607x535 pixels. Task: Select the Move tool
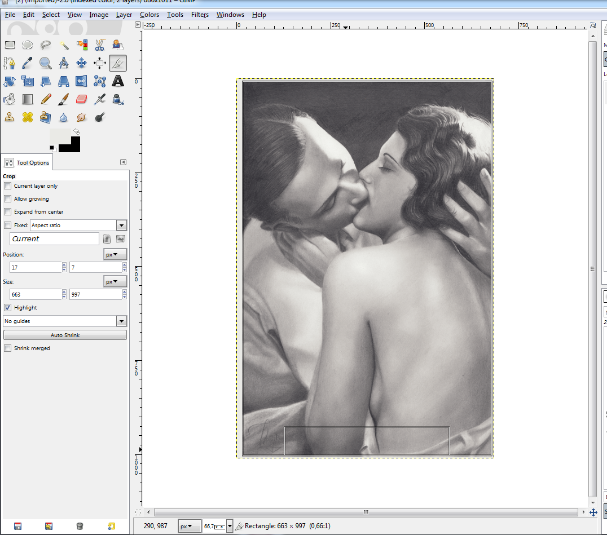[x=82, y=63]
